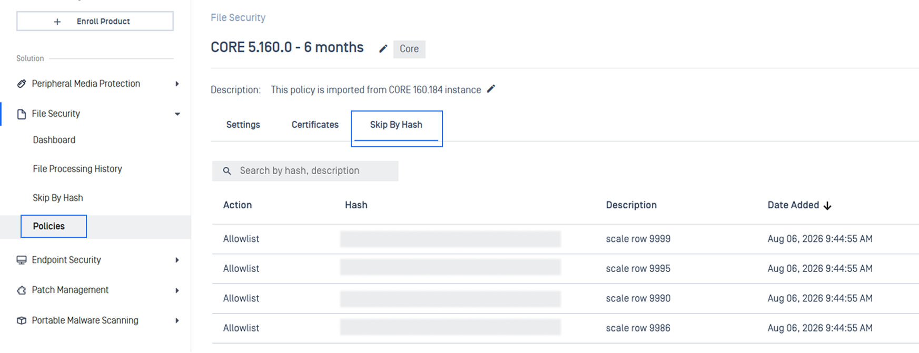Viewport: 919px width, 353px height.
Task: Click Allowlist in the scale row 9986 row
Action: 241,328
